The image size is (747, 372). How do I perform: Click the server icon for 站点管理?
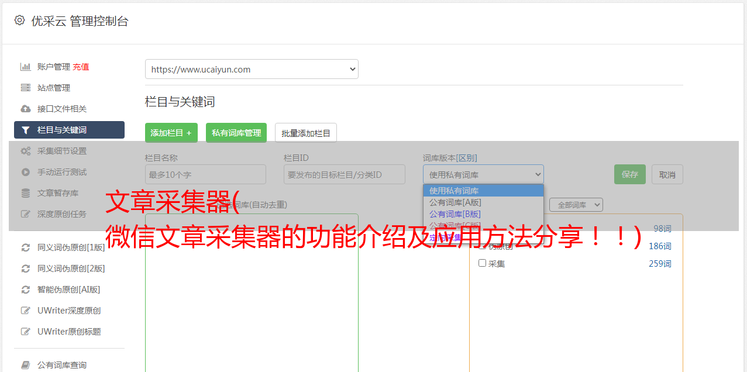[x=26, y=88]
